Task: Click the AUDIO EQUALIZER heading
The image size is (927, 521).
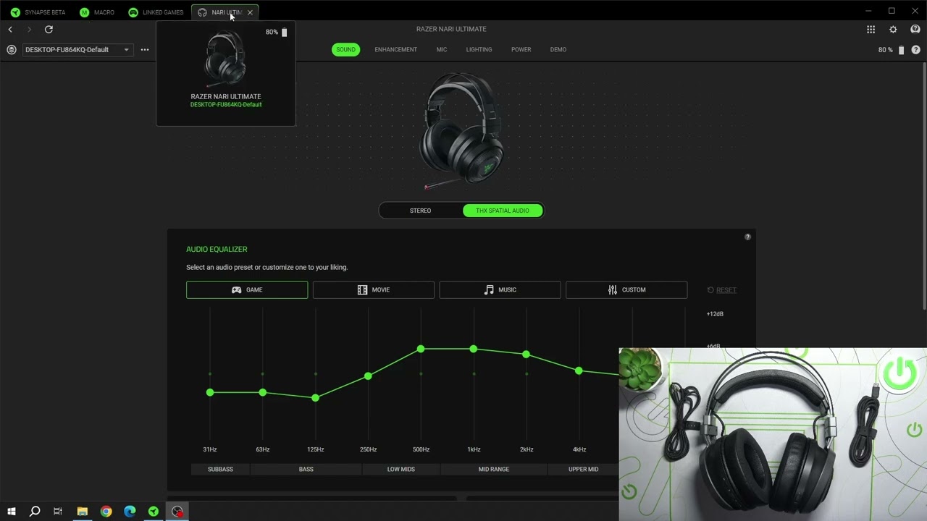Action: pyautogui.click(x=217, y=250)
